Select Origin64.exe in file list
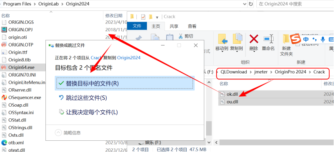The image size is (334, 152). (21, 67)
